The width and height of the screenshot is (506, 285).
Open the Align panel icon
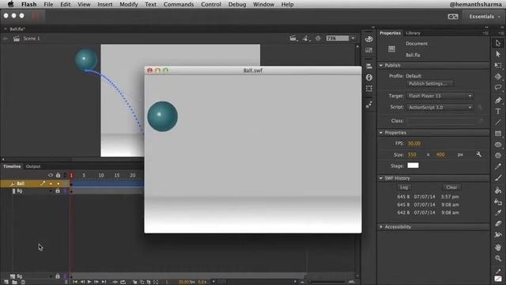pos(369,66)
